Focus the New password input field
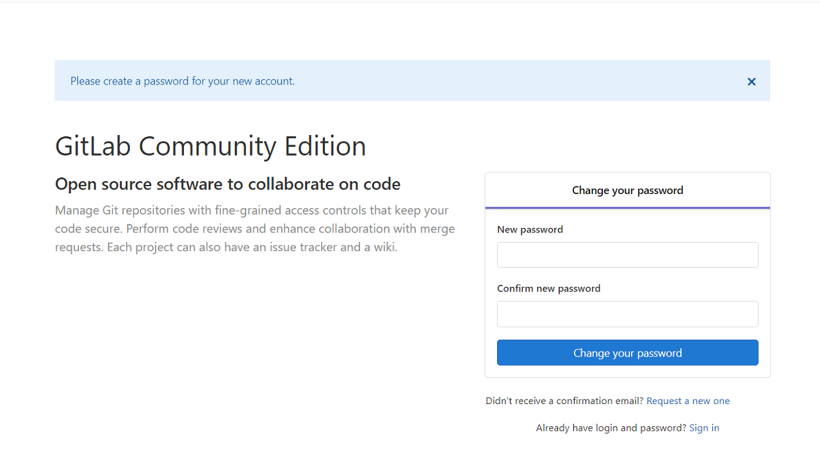The height and width of the screenshot is (468, 820). (627, 255)
